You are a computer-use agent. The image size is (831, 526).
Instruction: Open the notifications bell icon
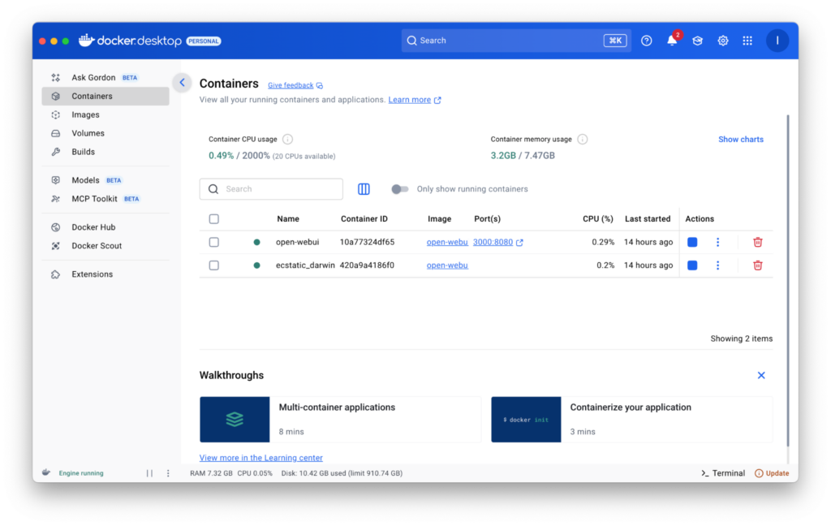click(x=672, y=41)
